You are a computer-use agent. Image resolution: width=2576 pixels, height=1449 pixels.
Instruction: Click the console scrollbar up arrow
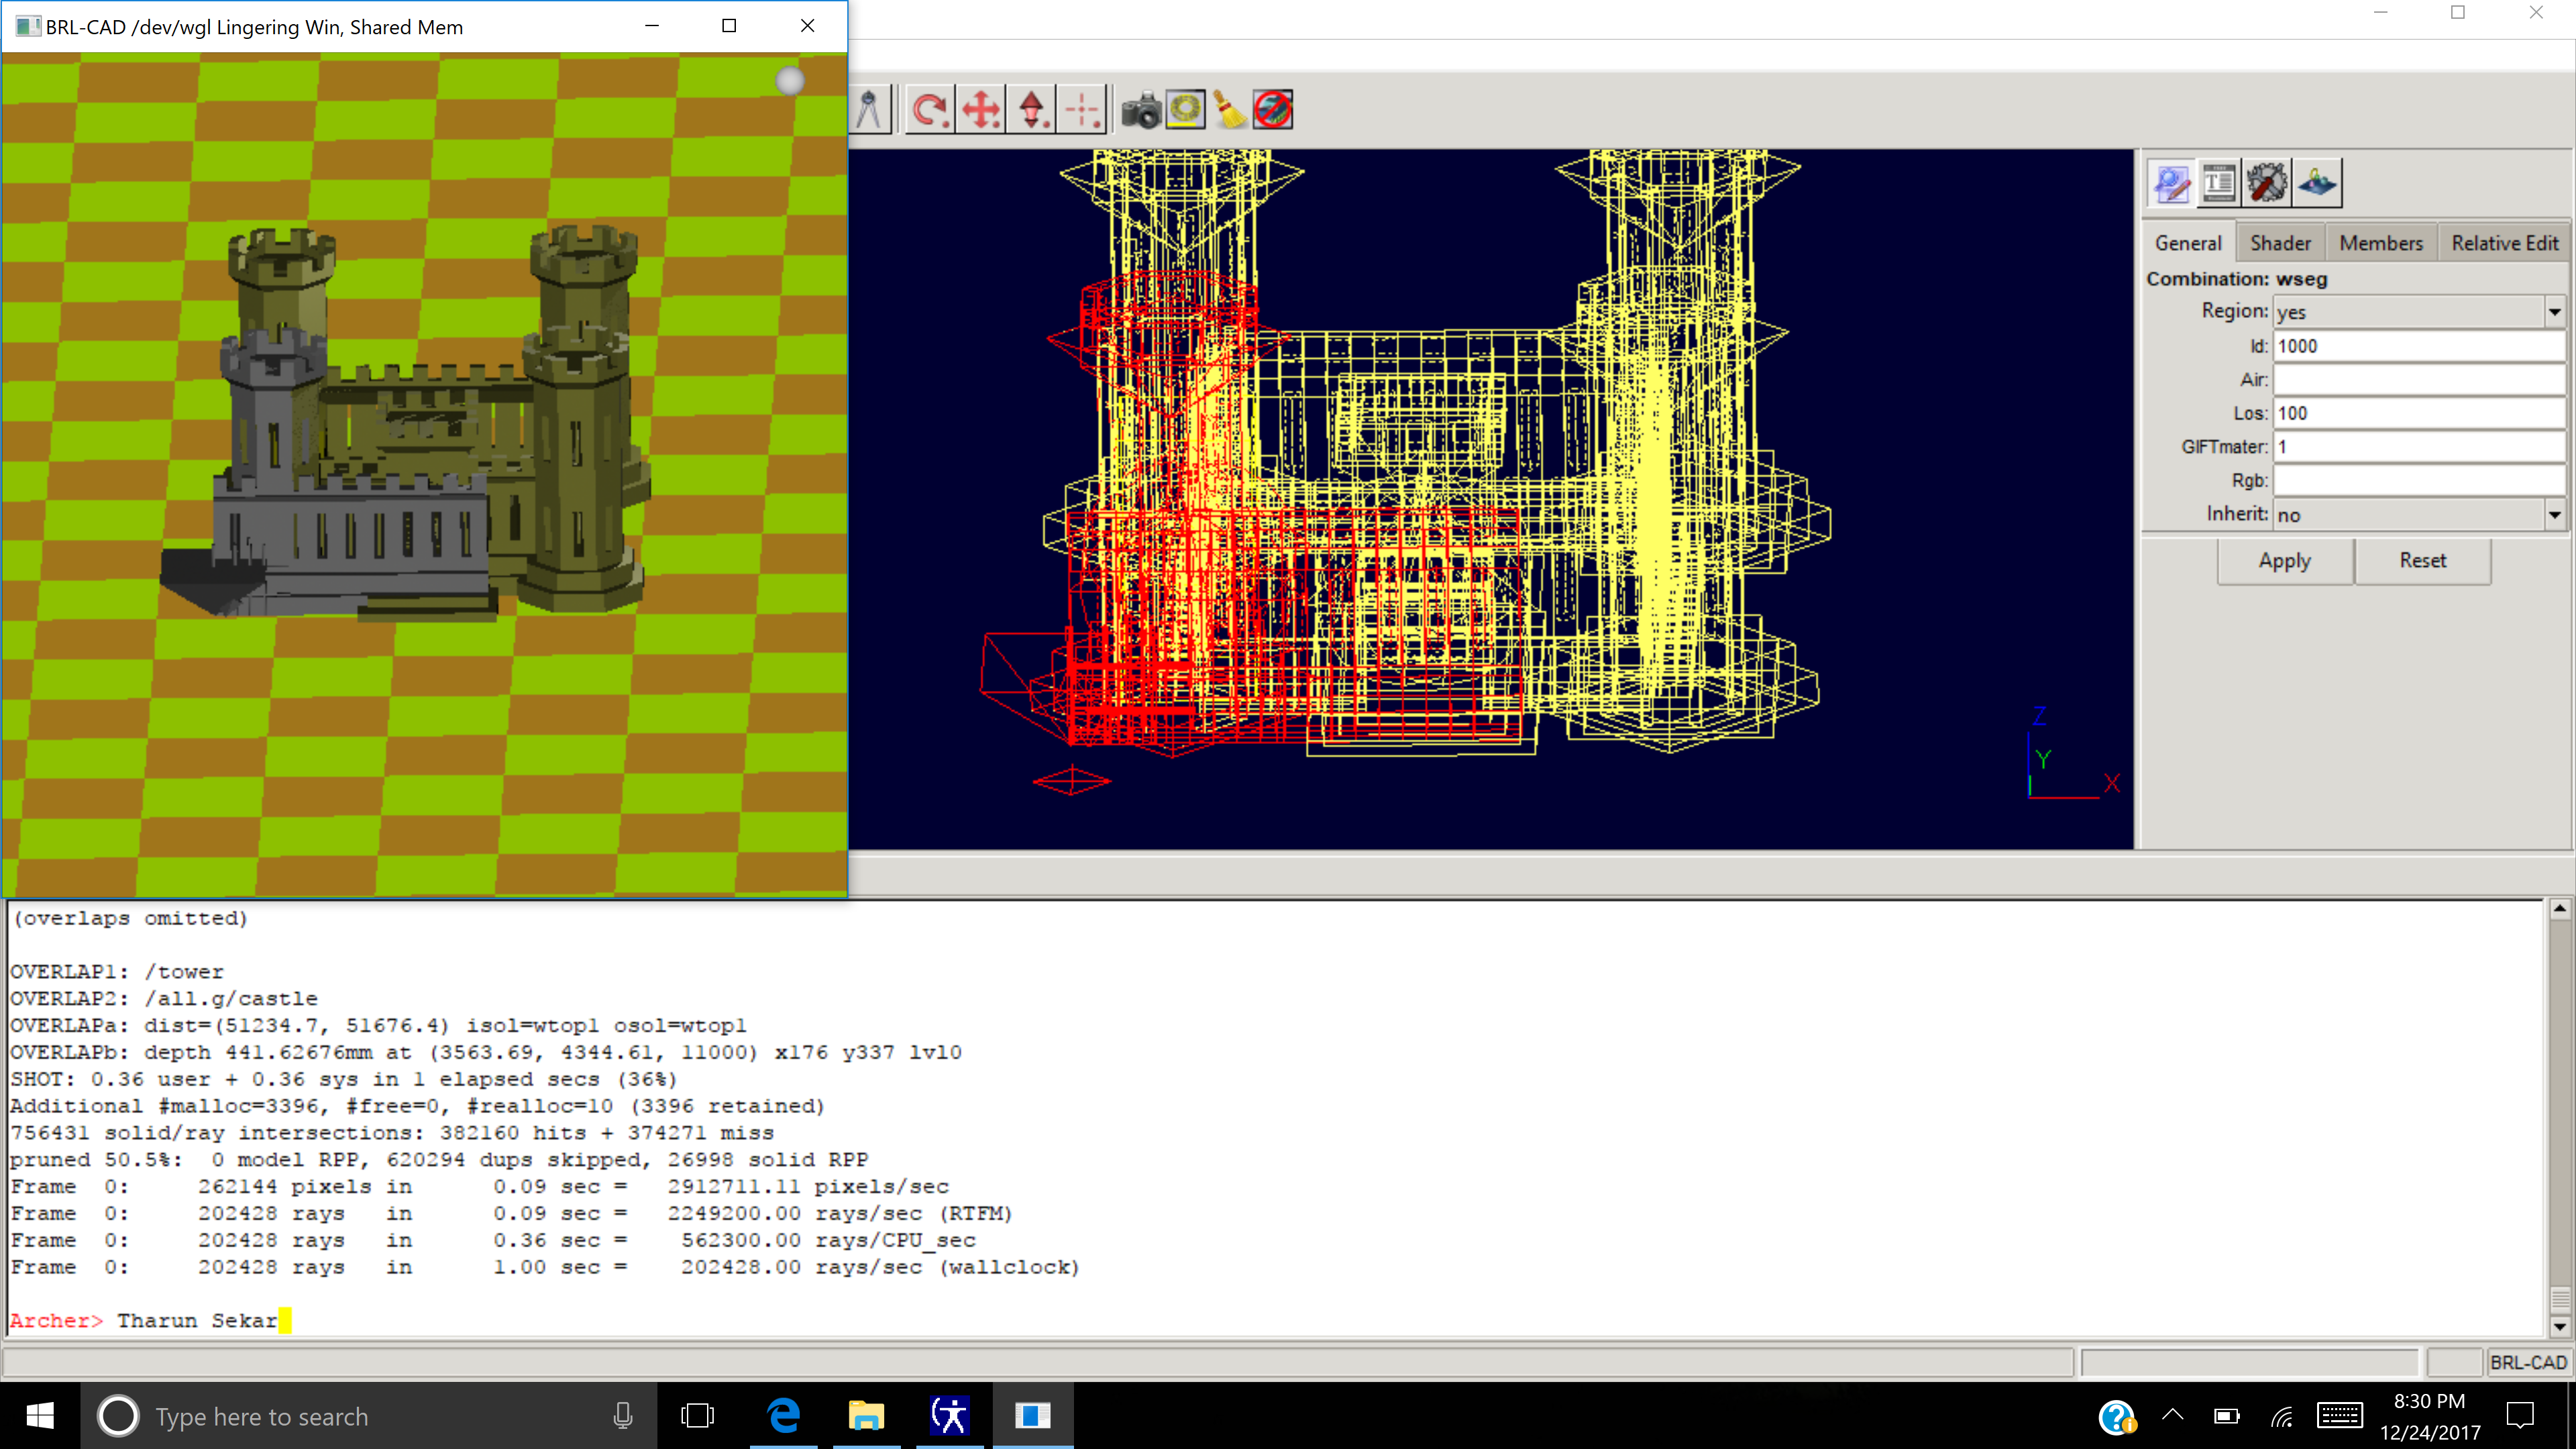(x=2559, y=909)
